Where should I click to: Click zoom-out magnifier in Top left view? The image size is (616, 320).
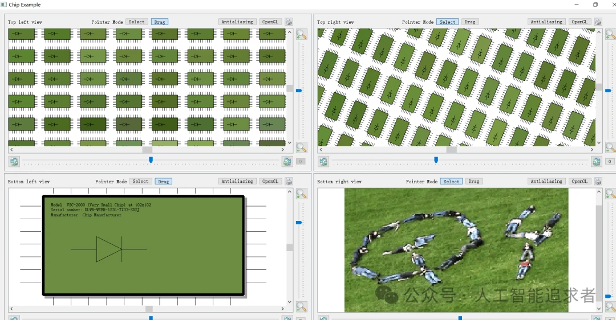coord(301,147)
